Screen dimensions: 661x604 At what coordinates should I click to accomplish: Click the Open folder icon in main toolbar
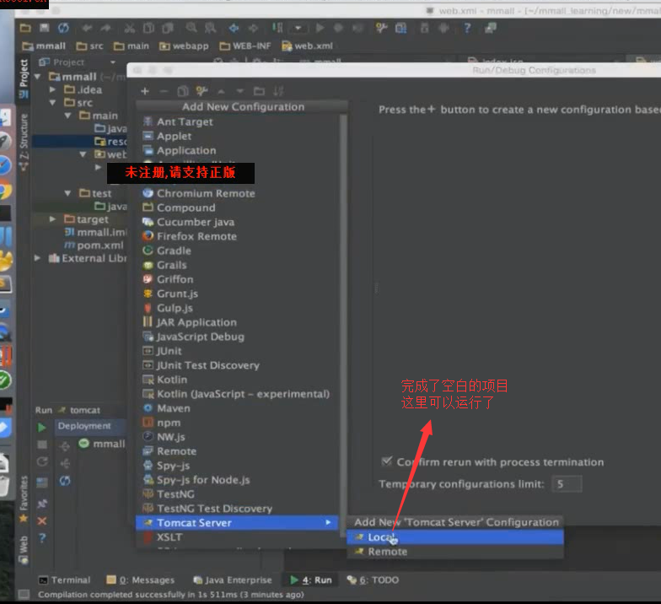click(25, 28)
